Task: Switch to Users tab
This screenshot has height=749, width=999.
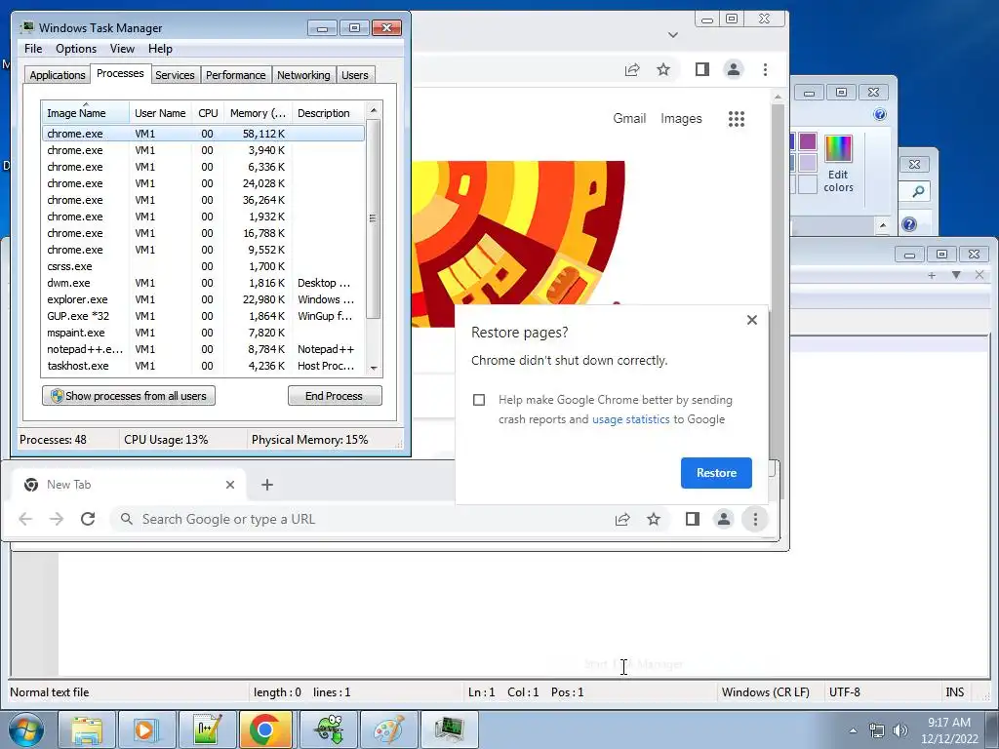Action: 354,75
